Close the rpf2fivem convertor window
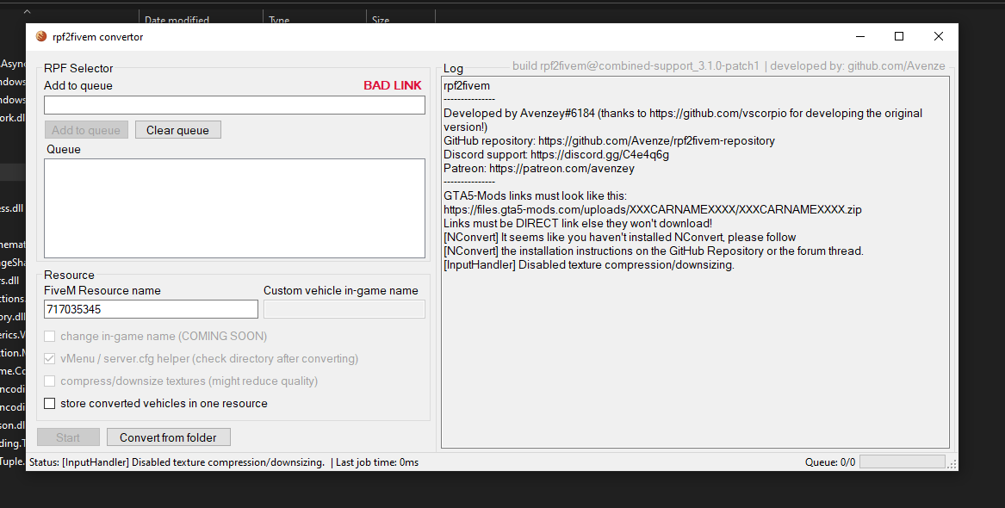 pyautogui.click(x=939, y=36)
